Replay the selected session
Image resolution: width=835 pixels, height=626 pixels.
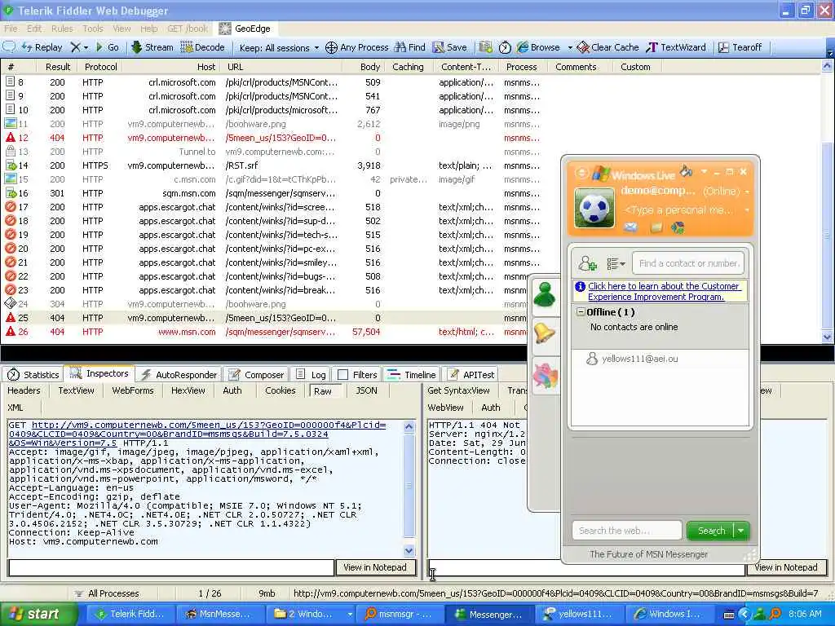tap(42, 47)
